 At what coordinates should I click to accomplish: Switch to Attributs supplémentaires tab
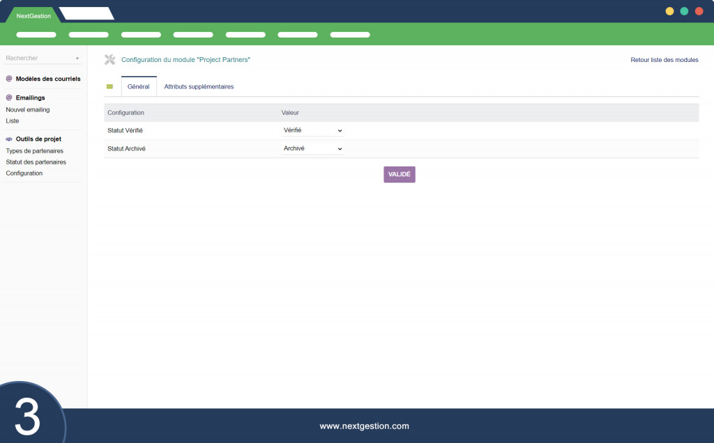pyautogui.click(x=199, y=86)
